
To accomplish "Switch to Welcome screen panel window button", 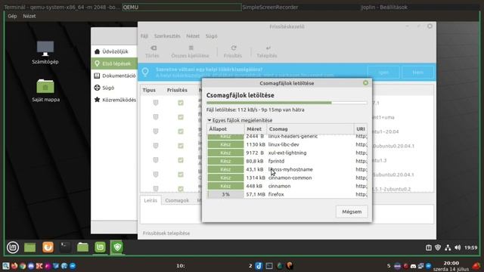I will click(100, 247).
